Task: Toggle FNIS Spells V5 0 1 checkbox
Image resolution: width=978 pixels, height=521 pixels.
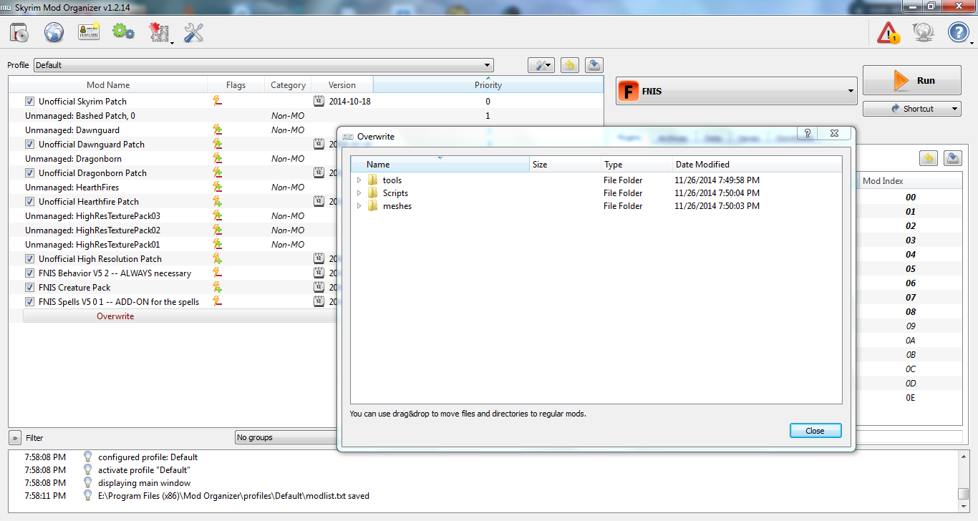Action: point(29,302)
